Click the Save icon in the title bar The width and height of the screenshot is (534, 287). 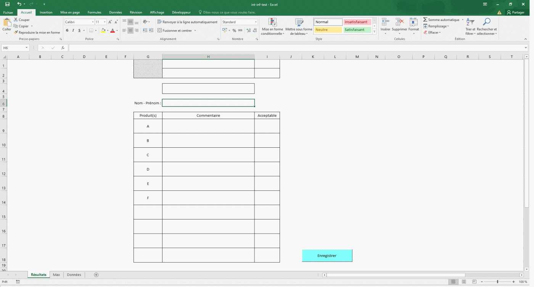pos(7,4)
